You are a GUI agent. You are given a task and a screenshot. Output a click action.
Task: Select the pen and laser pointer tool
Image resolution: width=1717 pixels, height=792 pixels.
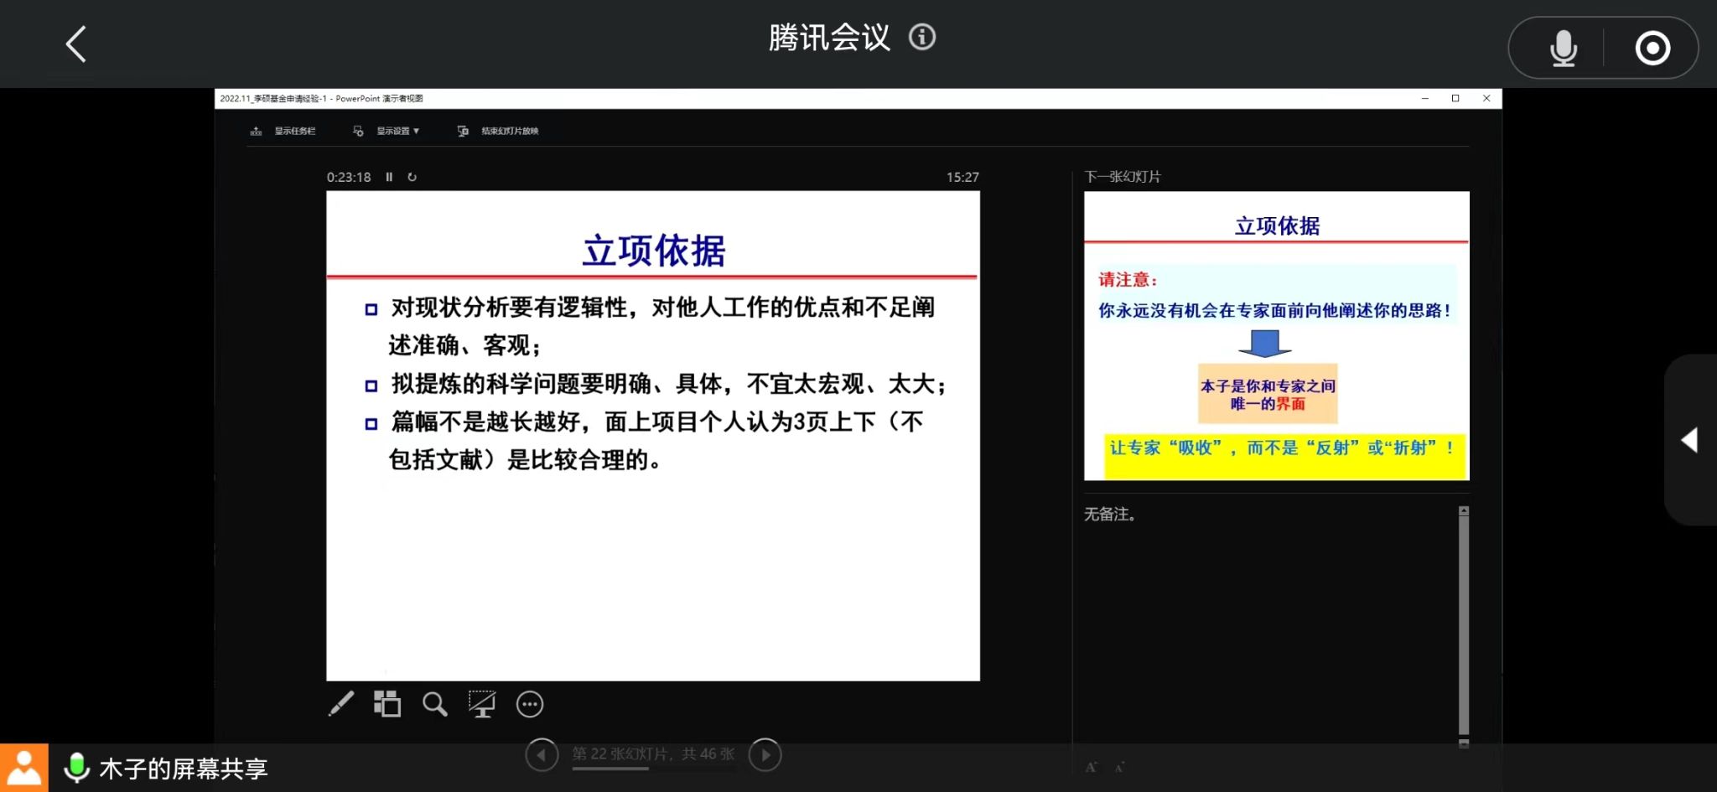(341, 704)
